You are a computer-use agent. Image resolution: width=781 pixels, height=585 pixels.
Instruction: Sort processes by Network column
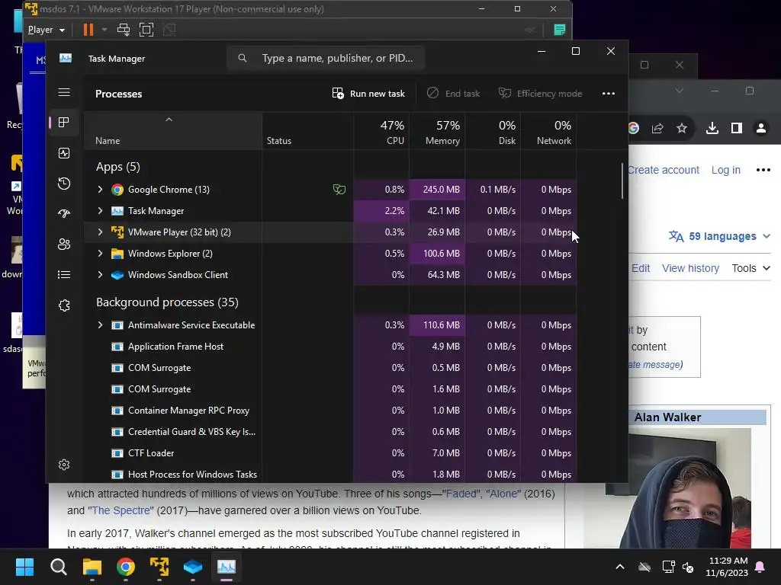tap(549, 132)
